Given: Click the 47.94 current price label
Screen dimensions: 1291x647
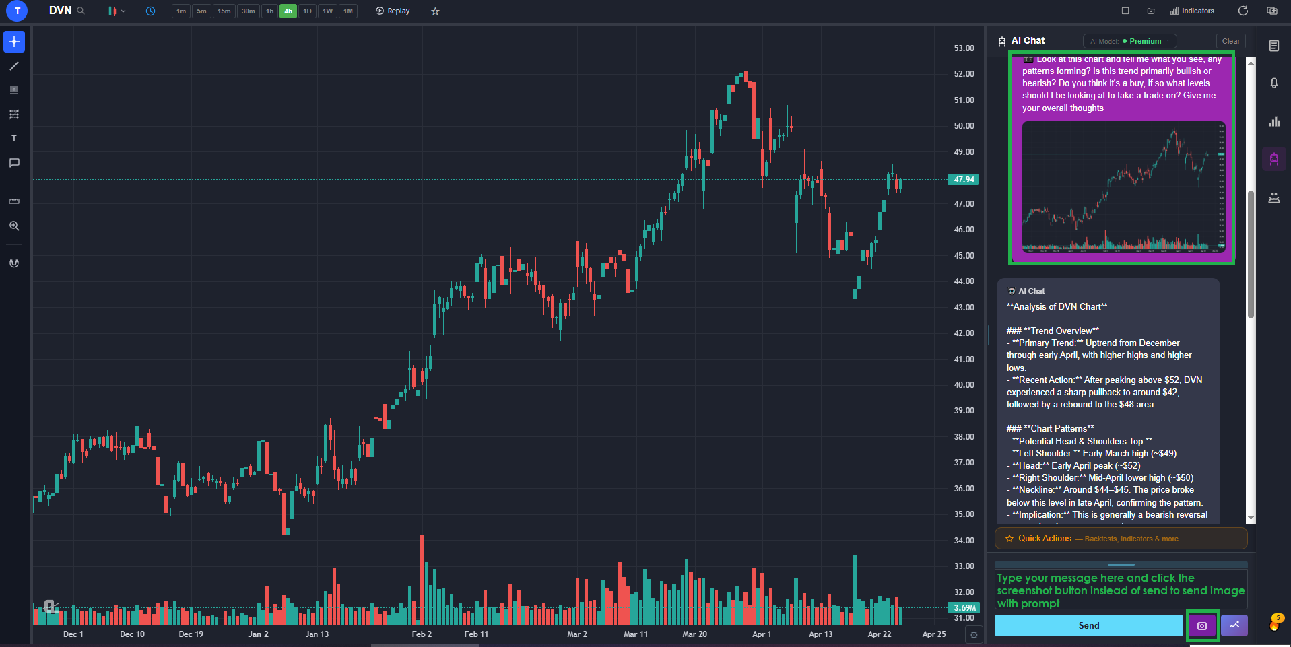Looking at the screenshot, I should 964,180.
